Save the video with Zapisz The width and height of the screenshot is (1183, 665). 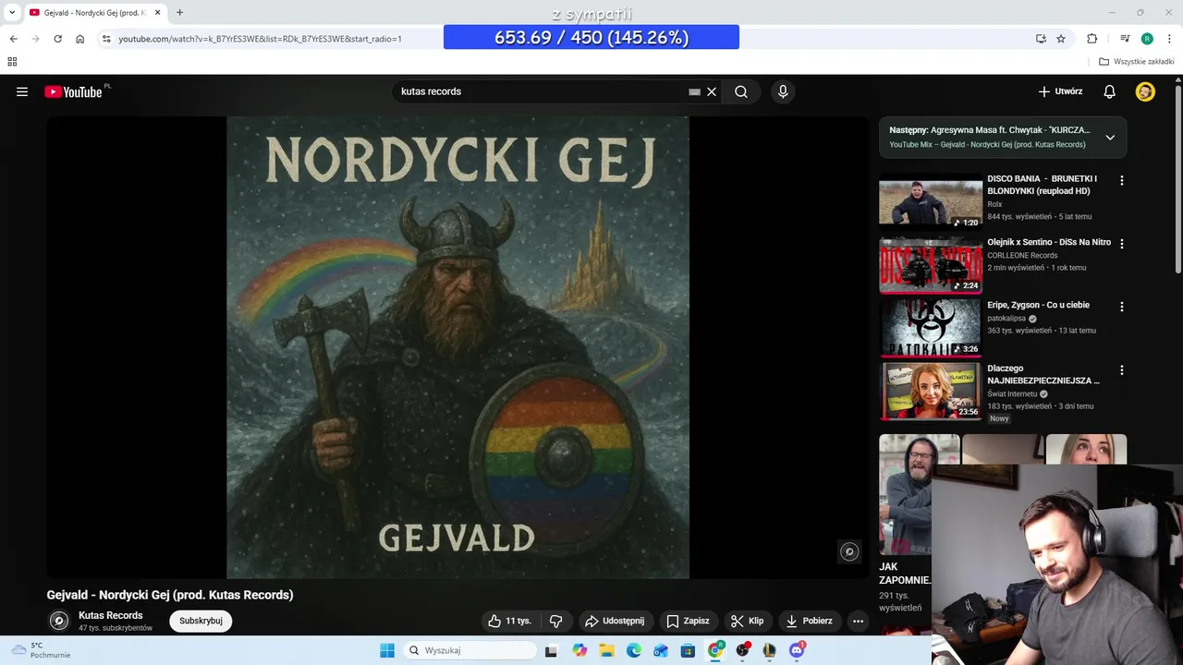click(689, 621)
